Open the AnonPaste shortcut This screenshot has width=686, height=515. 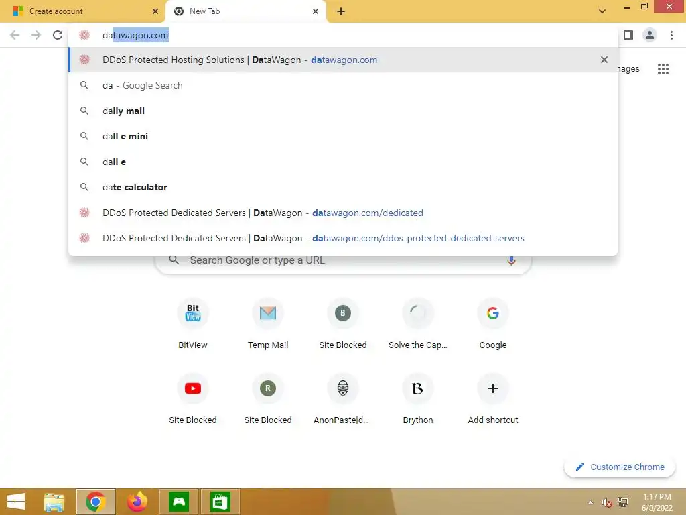(x=343, y=398)
